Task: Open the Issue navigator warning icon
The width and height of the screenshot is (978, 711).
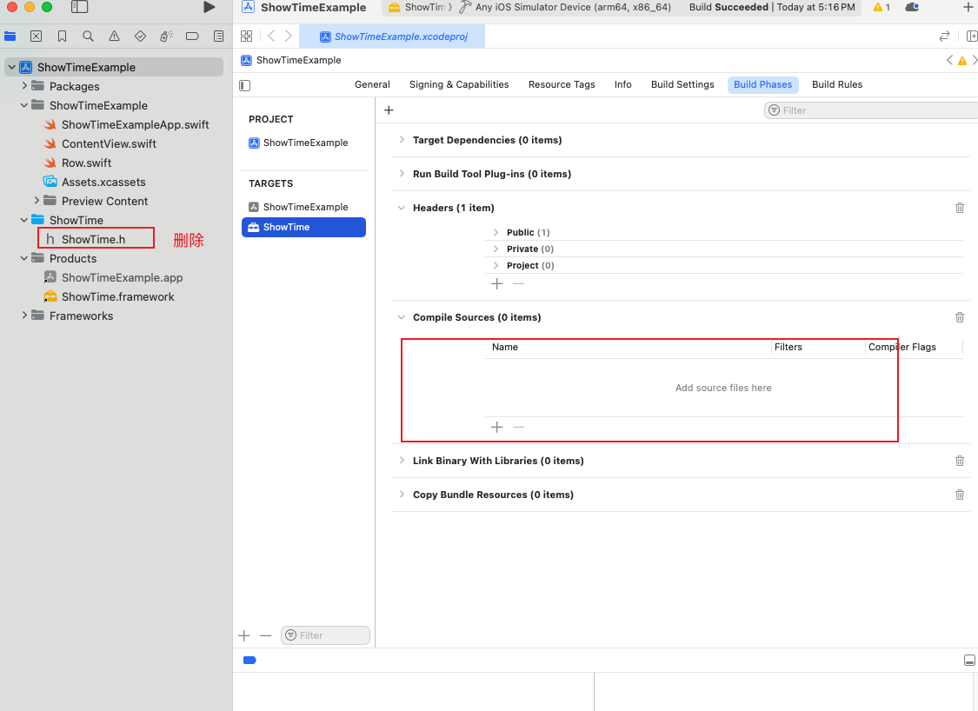Action: 114,37
